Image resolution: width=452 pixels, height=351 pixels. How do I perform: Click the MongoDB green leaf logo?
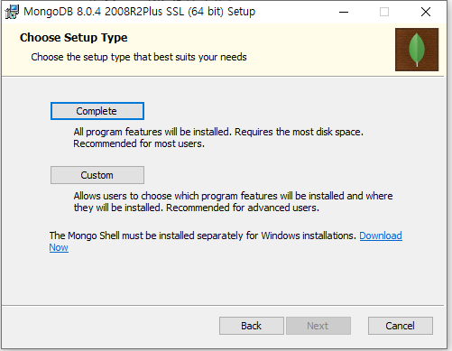tap(417, 50)
